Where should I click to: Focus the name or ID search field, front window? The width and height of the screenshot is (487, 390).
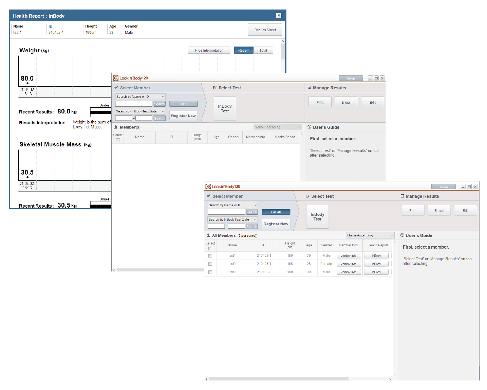(226, 212)
